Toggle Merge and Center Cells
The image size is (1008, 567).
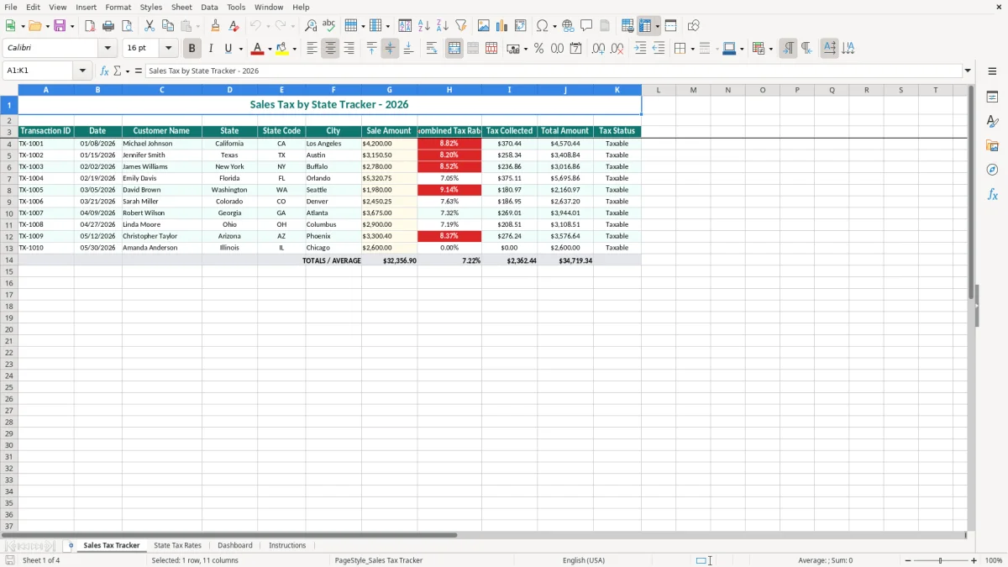tap(454, 49)
